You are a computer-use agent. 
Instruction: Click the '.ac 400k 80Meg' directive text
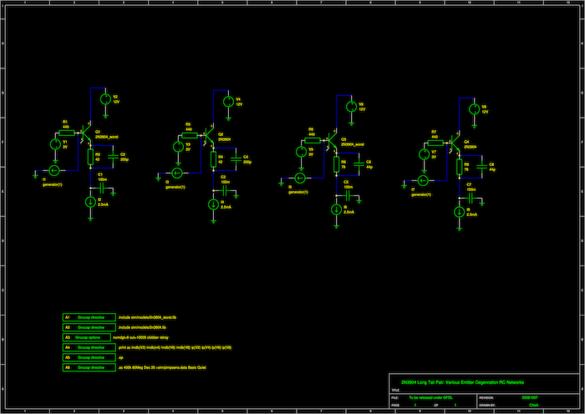(x=162, y=367)
